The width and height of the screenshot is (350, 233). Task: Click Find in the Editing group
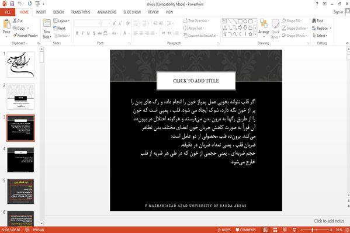[x=318, y=21]
